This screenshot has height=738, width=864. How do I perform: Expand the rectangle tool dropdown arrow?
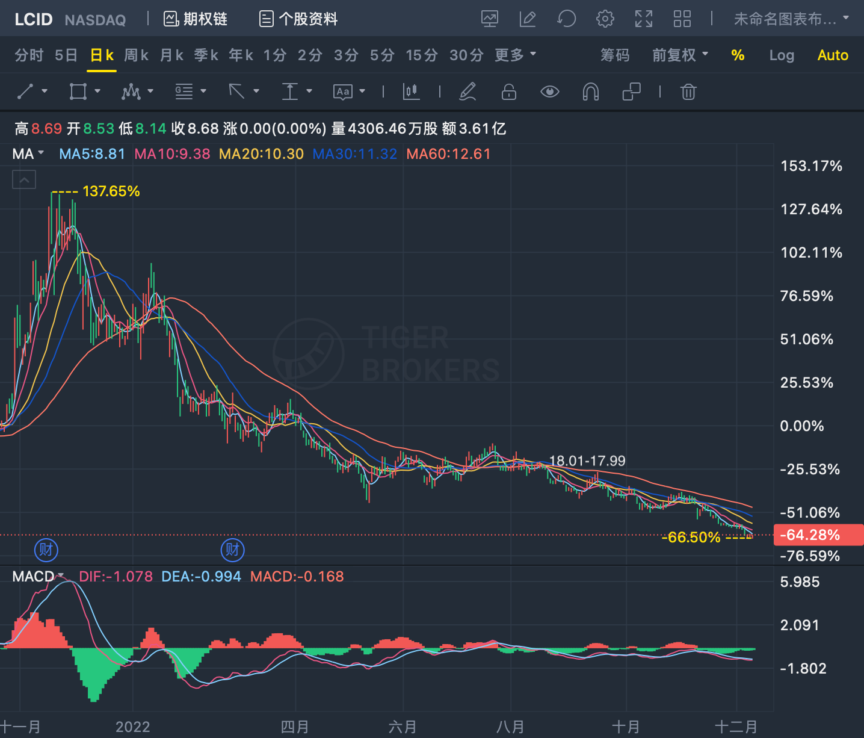(x=97, y=91)
